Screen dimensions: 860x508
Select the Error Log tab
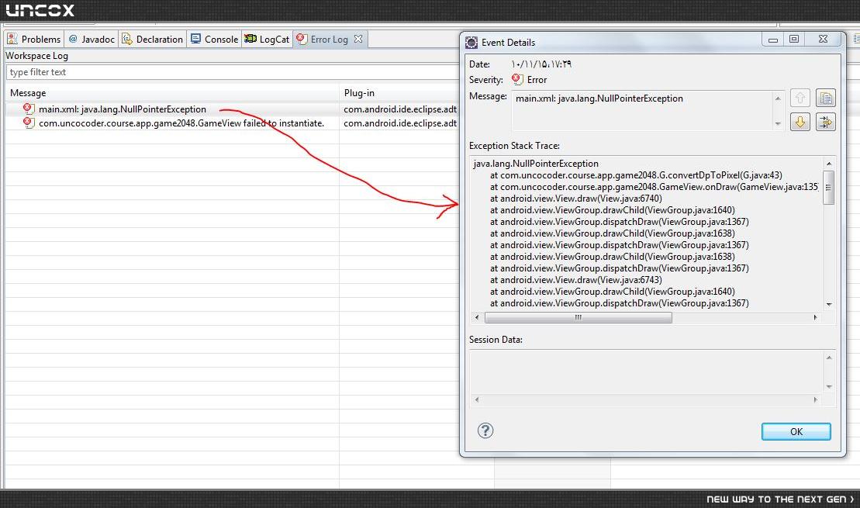click(x=329, y=39)
